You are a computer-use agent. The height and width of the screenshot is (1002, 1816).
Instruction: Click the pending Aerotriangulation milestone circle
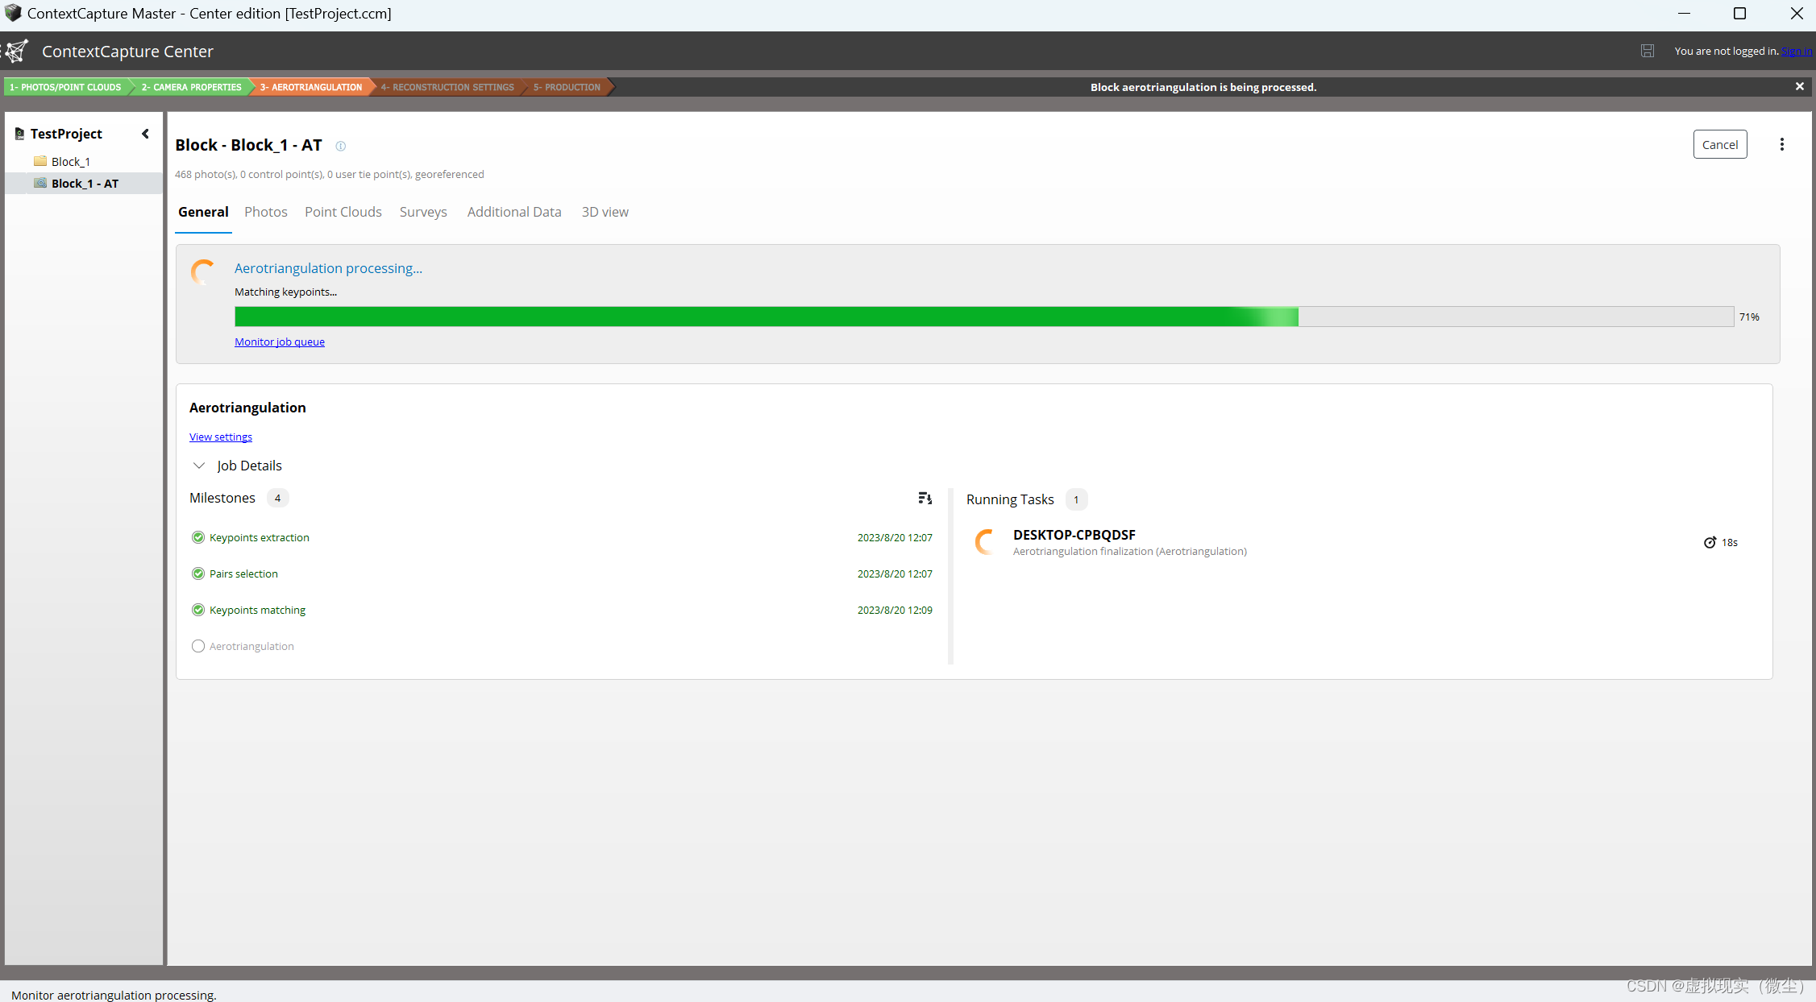click(198, 646)
